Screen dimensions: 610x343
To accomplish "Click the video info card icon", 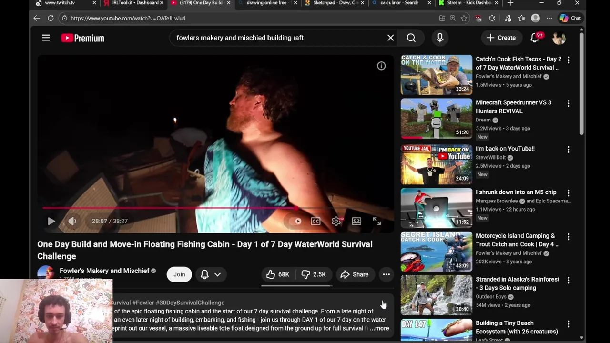I will point(381,66).
